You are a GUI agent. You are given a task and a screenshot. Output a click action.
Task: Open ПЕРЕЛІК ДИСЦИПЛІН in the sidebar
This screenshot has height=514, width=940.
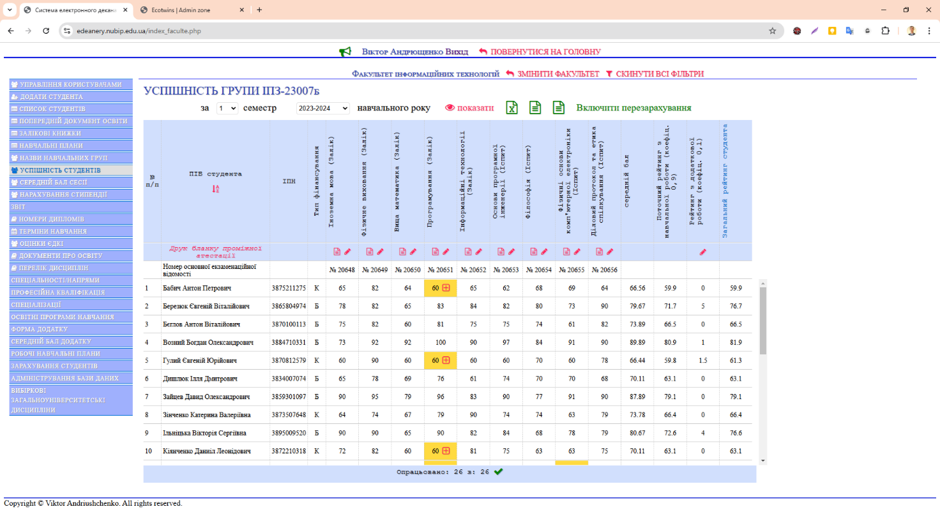pos(71,268)
